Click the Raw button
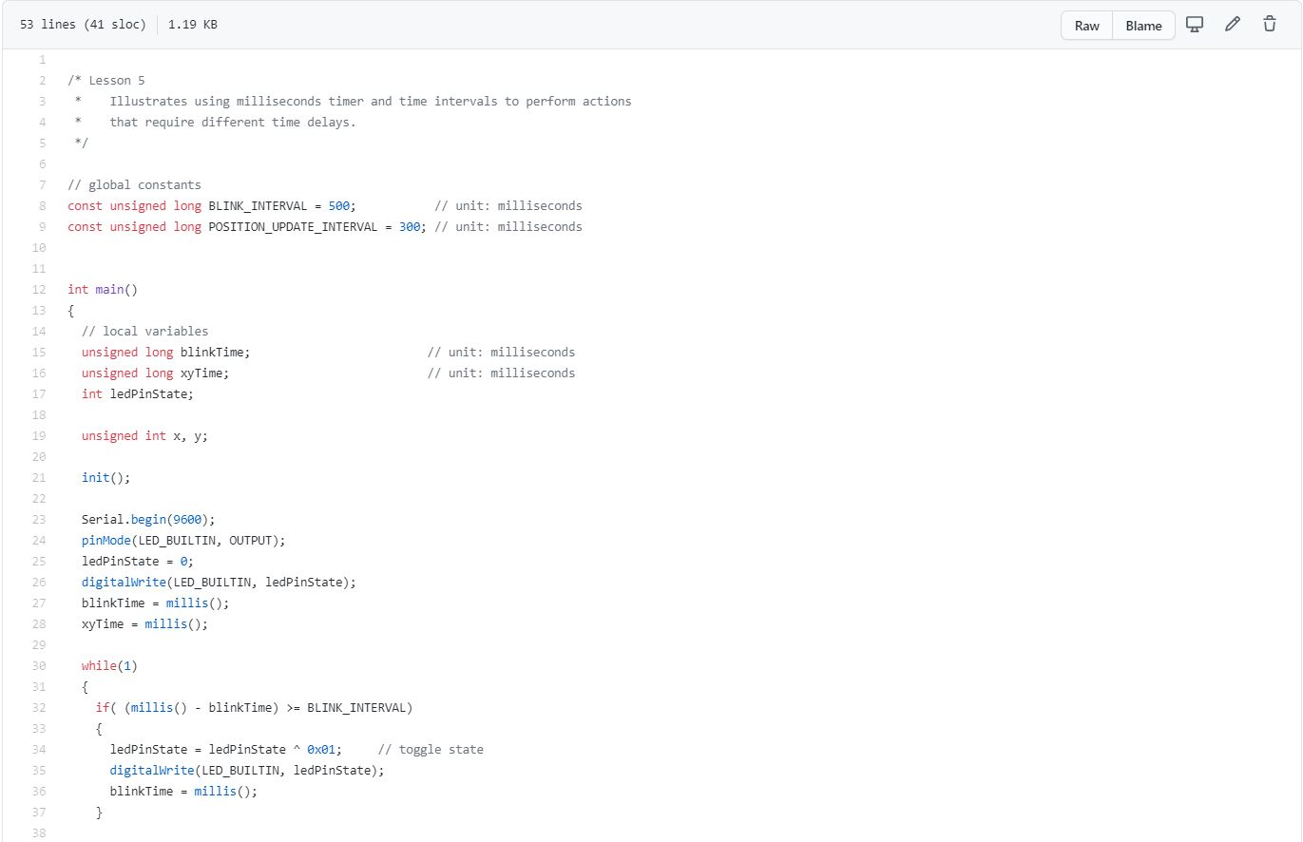Viewport: 1303px width, 842px height. [x=1085, y=25]
